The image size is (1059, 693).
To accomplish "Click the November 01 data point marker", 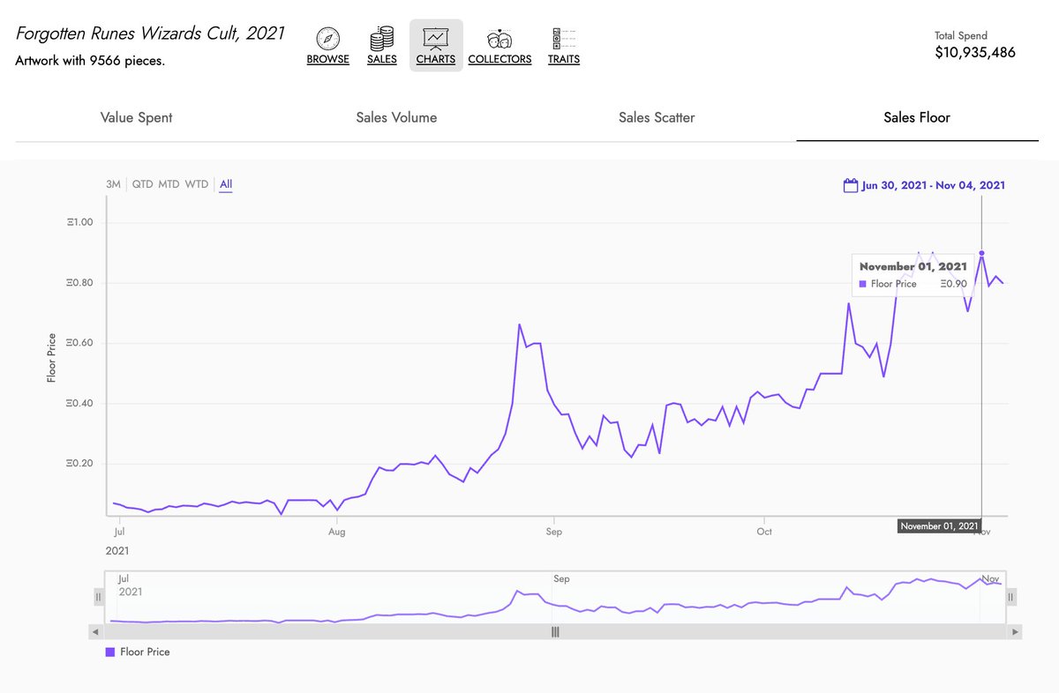I will pyautogui.click(x=981, y=253).
